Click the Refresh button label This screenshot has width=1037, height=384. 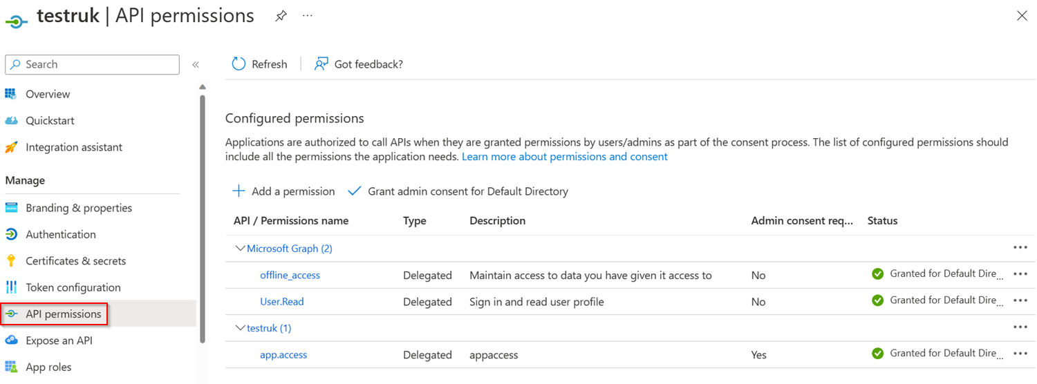[270, 64]
